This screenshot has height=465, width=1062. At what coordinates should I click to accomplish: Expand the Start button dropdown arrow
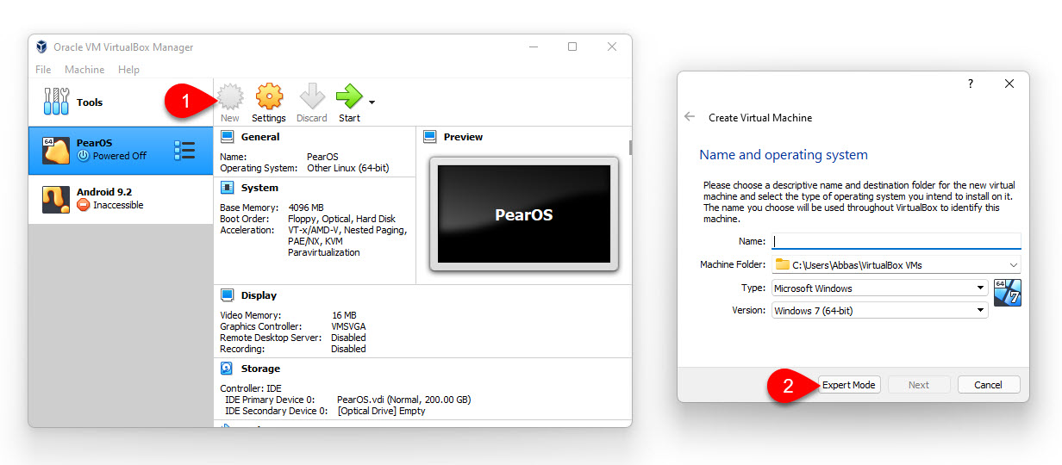coord(372,102)
